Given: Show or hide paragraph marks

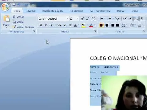Looking at the screenshot, I should 142,19.
